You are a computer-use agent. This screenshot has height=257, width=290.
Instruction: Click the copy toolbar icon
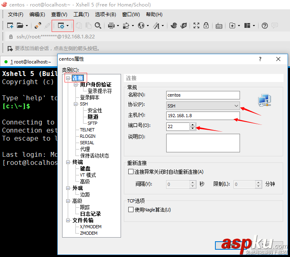click(x=79, y=25)
